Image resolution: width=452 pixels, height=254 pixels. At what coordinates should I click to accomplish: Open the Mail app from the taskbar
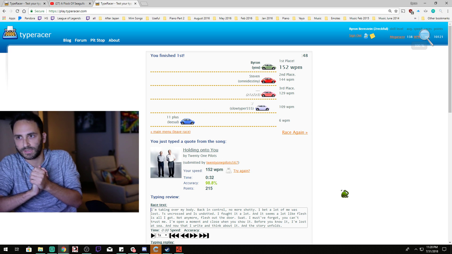(x=110, y=249)
